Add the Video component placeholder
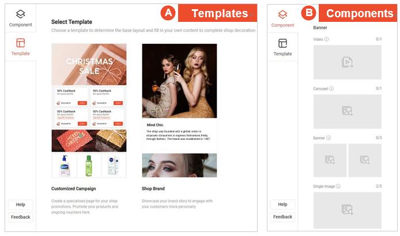 pyautogui.click(x=347, y=62)
